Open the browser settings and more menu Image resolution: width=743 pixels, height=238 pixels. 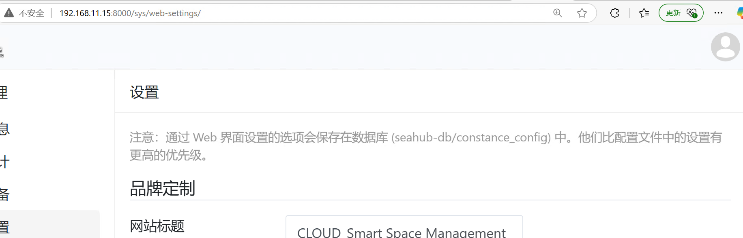tap(718, 13)
